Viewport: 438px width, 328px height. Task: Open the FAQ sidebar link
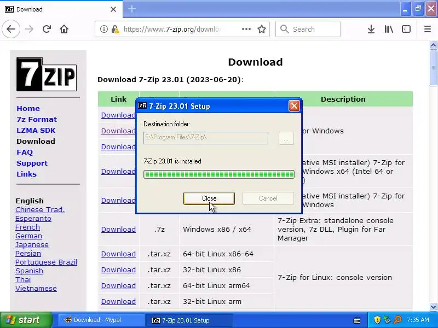pyautogui.click(x=25, y=153)
